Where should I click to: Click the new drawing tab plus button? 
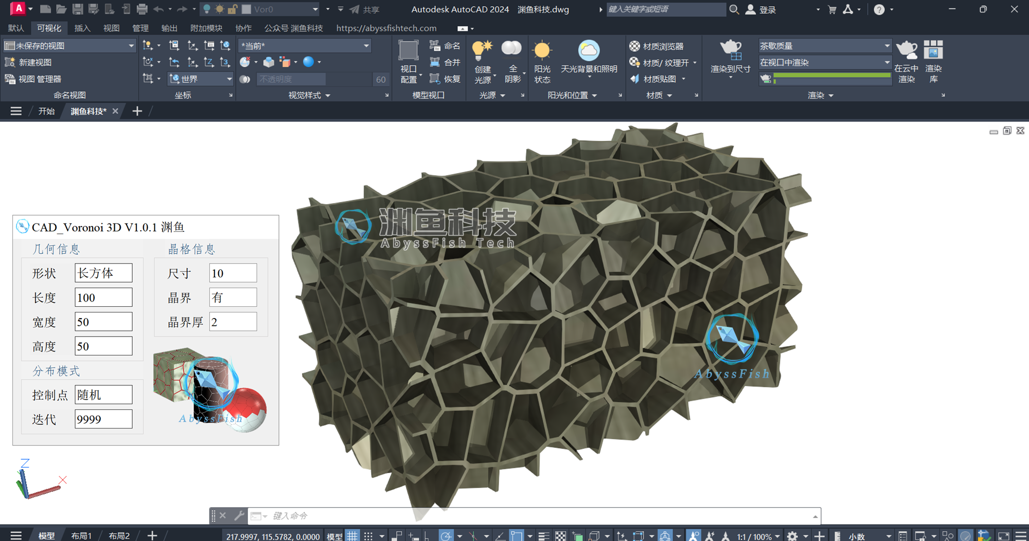pos(137,111)
